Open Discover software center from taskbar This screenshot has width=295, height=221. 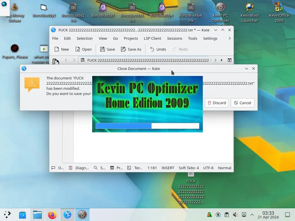[x=22, y=215]
